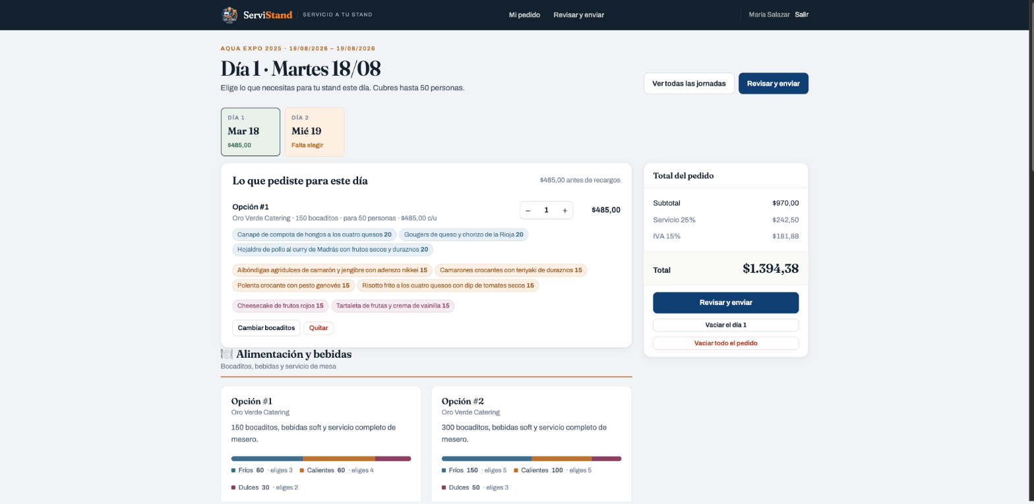Click Vaciar todo el pedido
The width and height of the screenshot is (1034, 504).
coord(726,343)
